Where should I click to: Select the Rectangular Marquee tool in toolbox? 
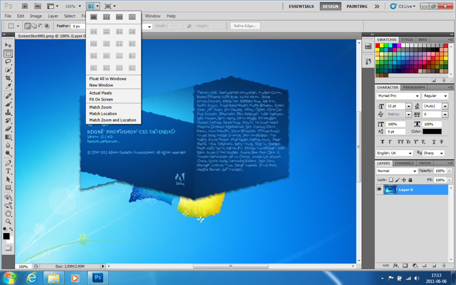pos(8,53)
